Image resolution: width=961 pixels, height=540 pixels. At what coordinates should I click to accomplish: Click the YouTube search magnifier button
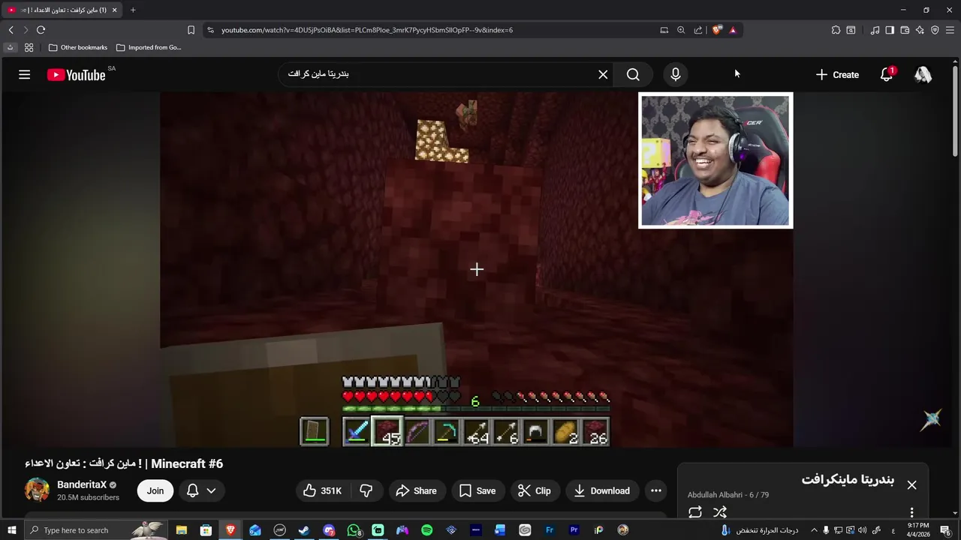633,74
